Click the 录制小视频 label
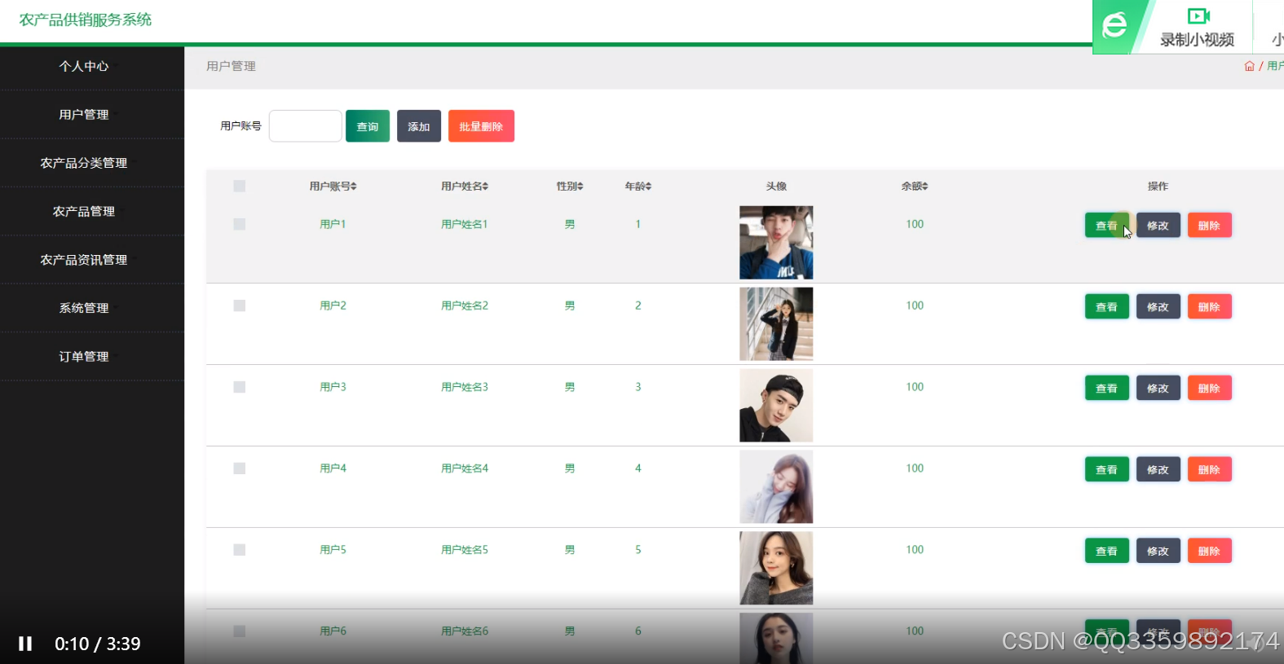The height and width of the screenshot is (664, 1284). 1198,39
